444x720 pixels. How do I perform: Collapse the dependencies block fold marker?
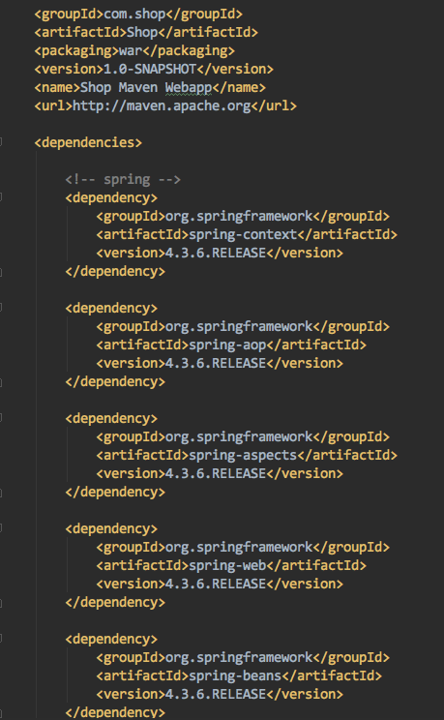1,142
